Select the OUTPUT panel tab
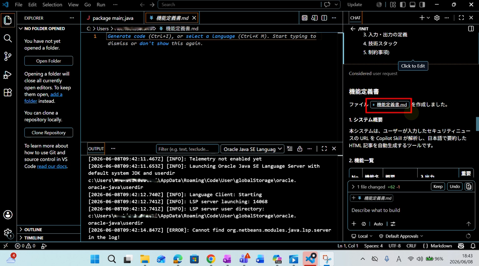The width and height of the screenshot is (479, 266). [x=96, y=149]
